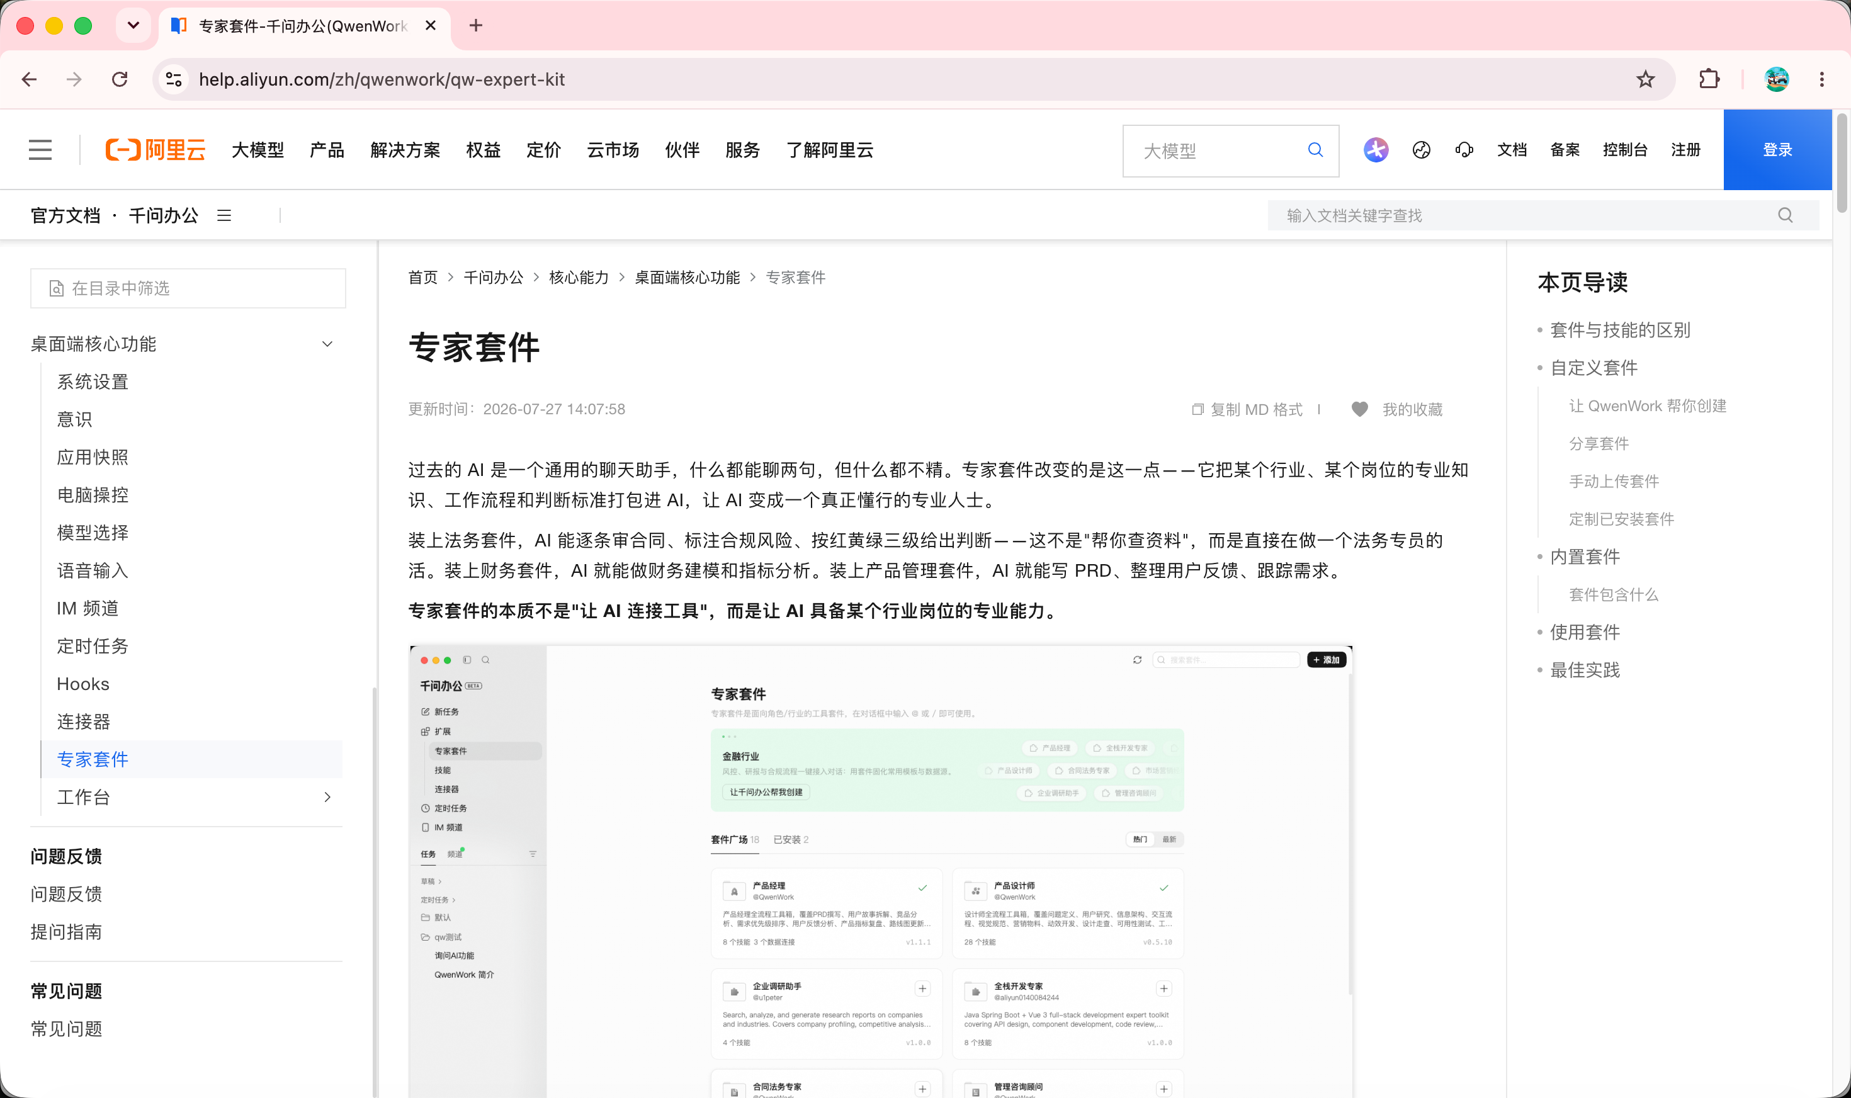
Task: Collapse the 桌面端核心功能 section chevron
Action: 327,344
